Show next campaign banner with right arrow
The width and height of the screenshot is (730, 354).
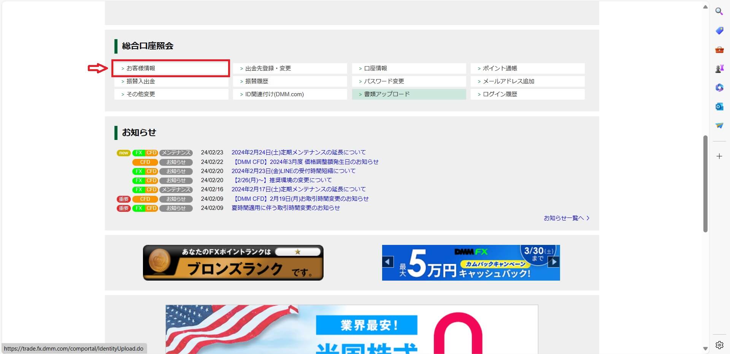point(554,262)
